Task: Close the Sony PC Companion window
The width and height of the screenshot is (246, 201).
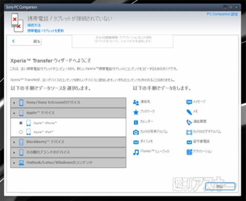Action: click(x=236, y=7)
